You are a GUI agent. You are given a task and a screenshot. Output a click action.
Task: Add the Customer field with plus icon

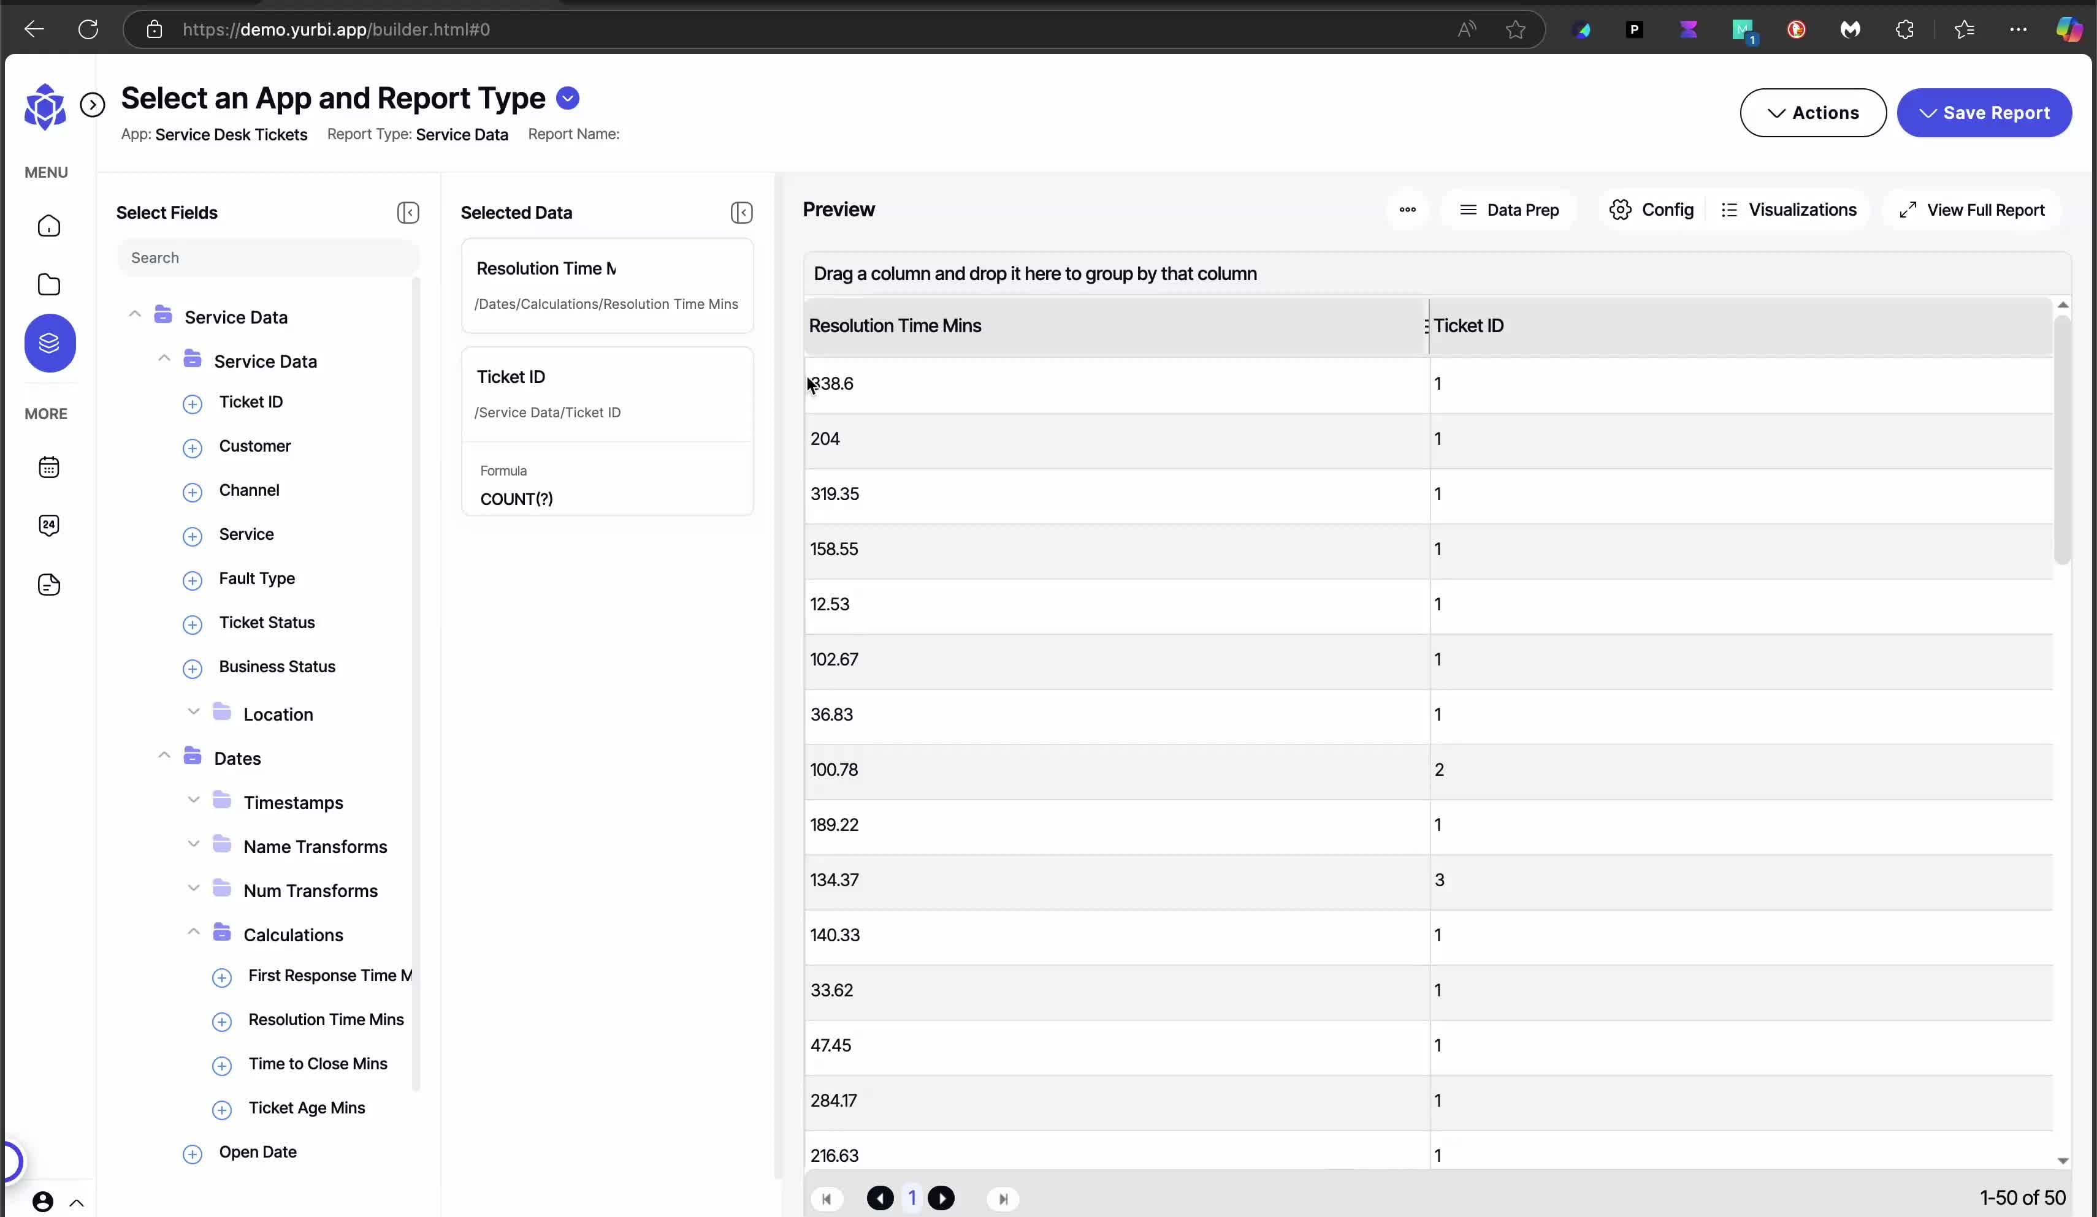click(x=193, y=449)
